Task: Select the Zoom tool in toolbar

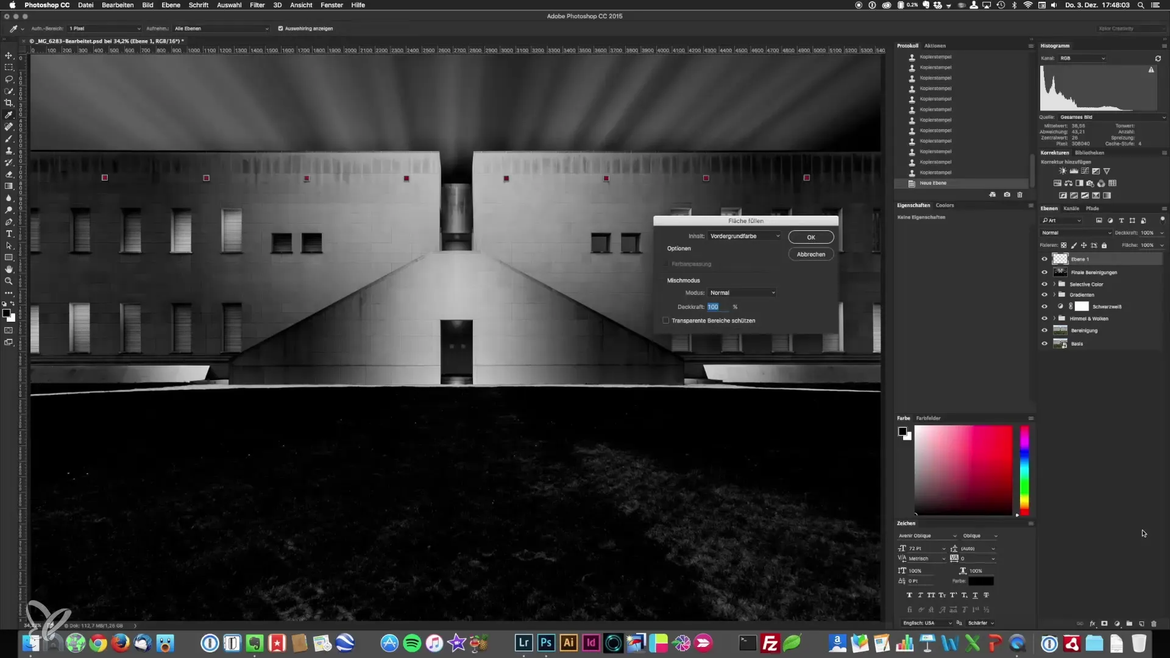Action: coord(9,281)
